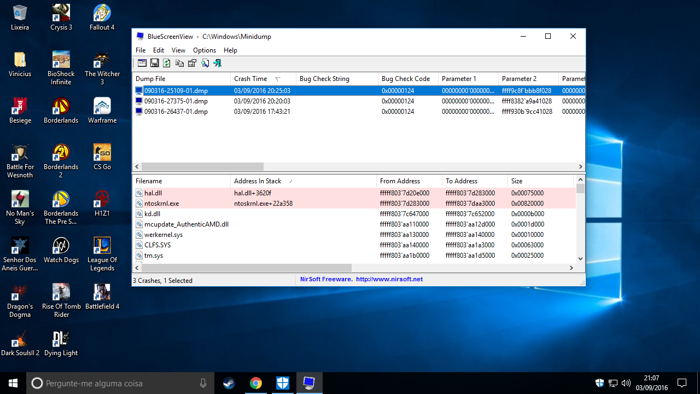Screen dimensions: 700x394
Task: Sort by Bug Check String column
Action: click(x=337, y=79)
